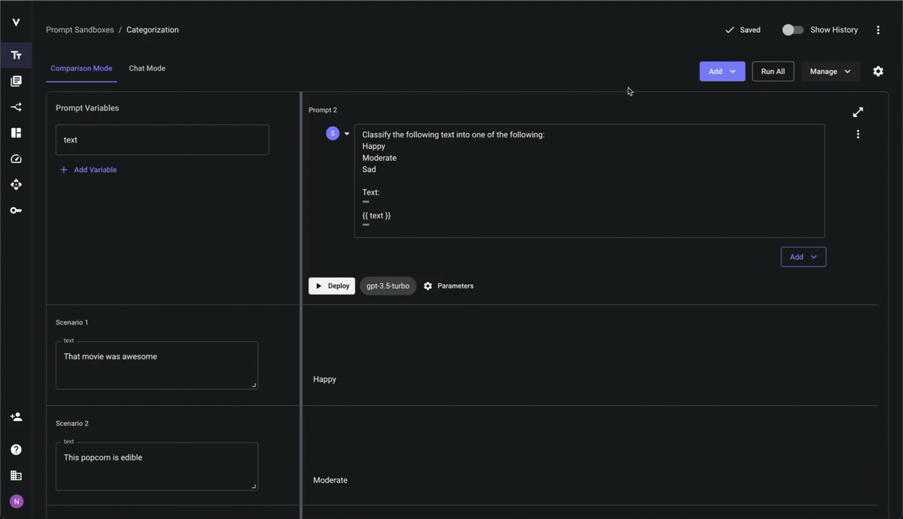Open the Manage dropdown
This screenshot has height=519, width=903.
click(829, 71)
